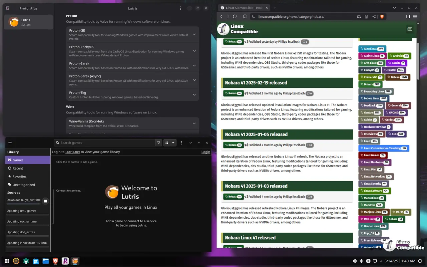Viewport: 427px width, 267px height.
Task: Open the view options dropdown arrow in Lutris
Action: (x=173, y=143)
